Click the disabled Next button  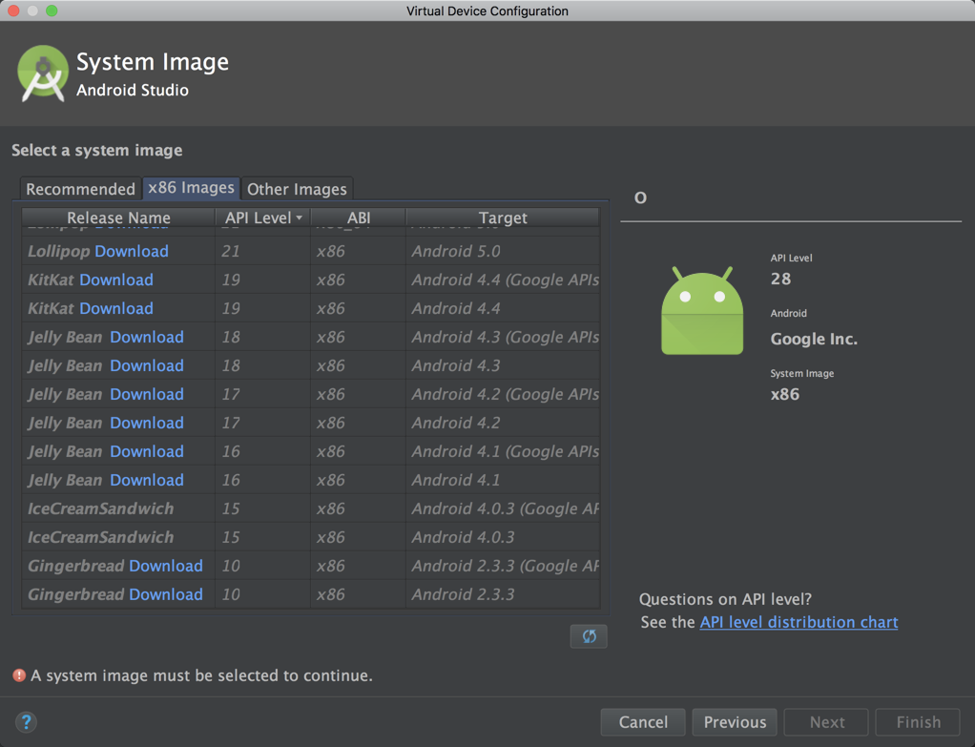click(x=826, y=722)
